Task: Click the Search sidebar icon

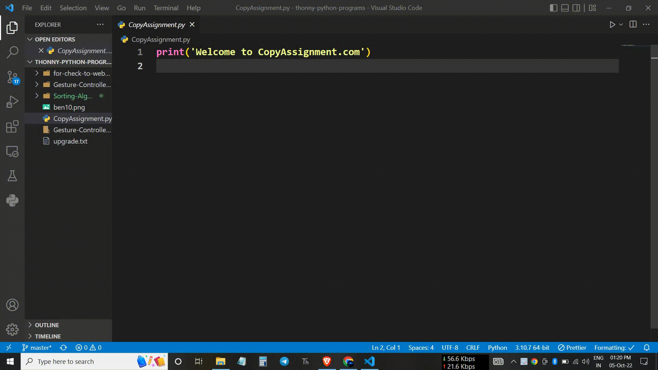Action: point(12,51)
